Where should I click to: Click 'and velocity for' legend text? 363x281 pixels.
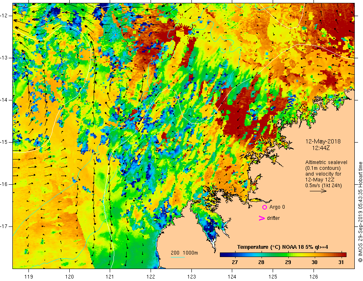pos(323,174)
